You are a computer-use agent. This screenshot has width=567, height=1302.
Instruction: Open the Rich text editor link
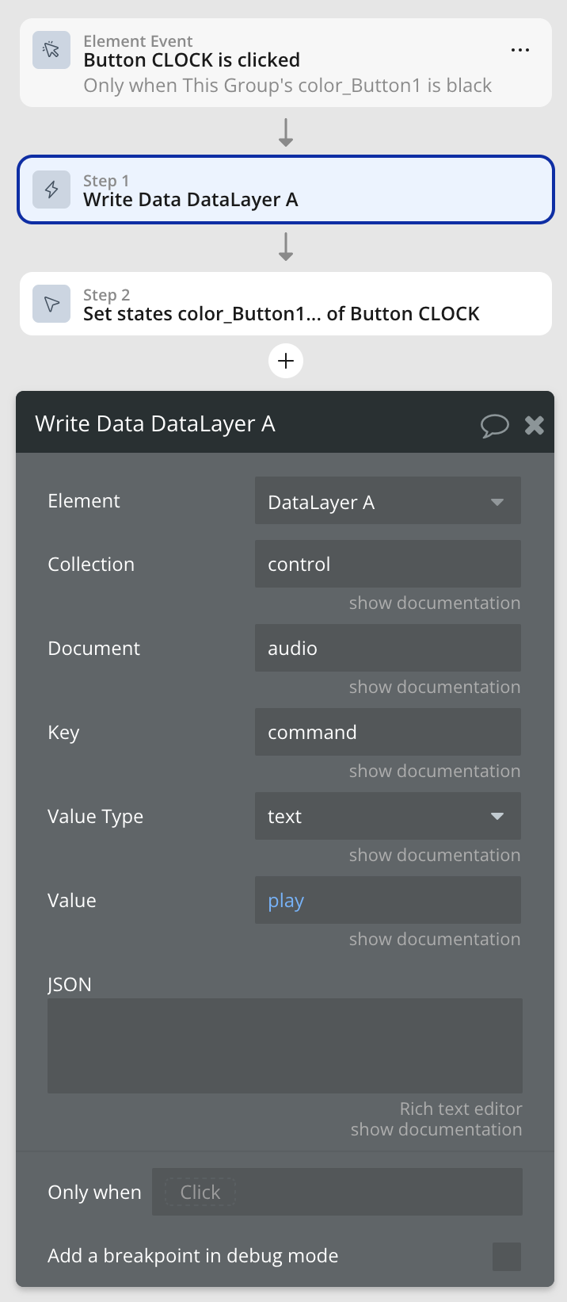coord(460,1109)
